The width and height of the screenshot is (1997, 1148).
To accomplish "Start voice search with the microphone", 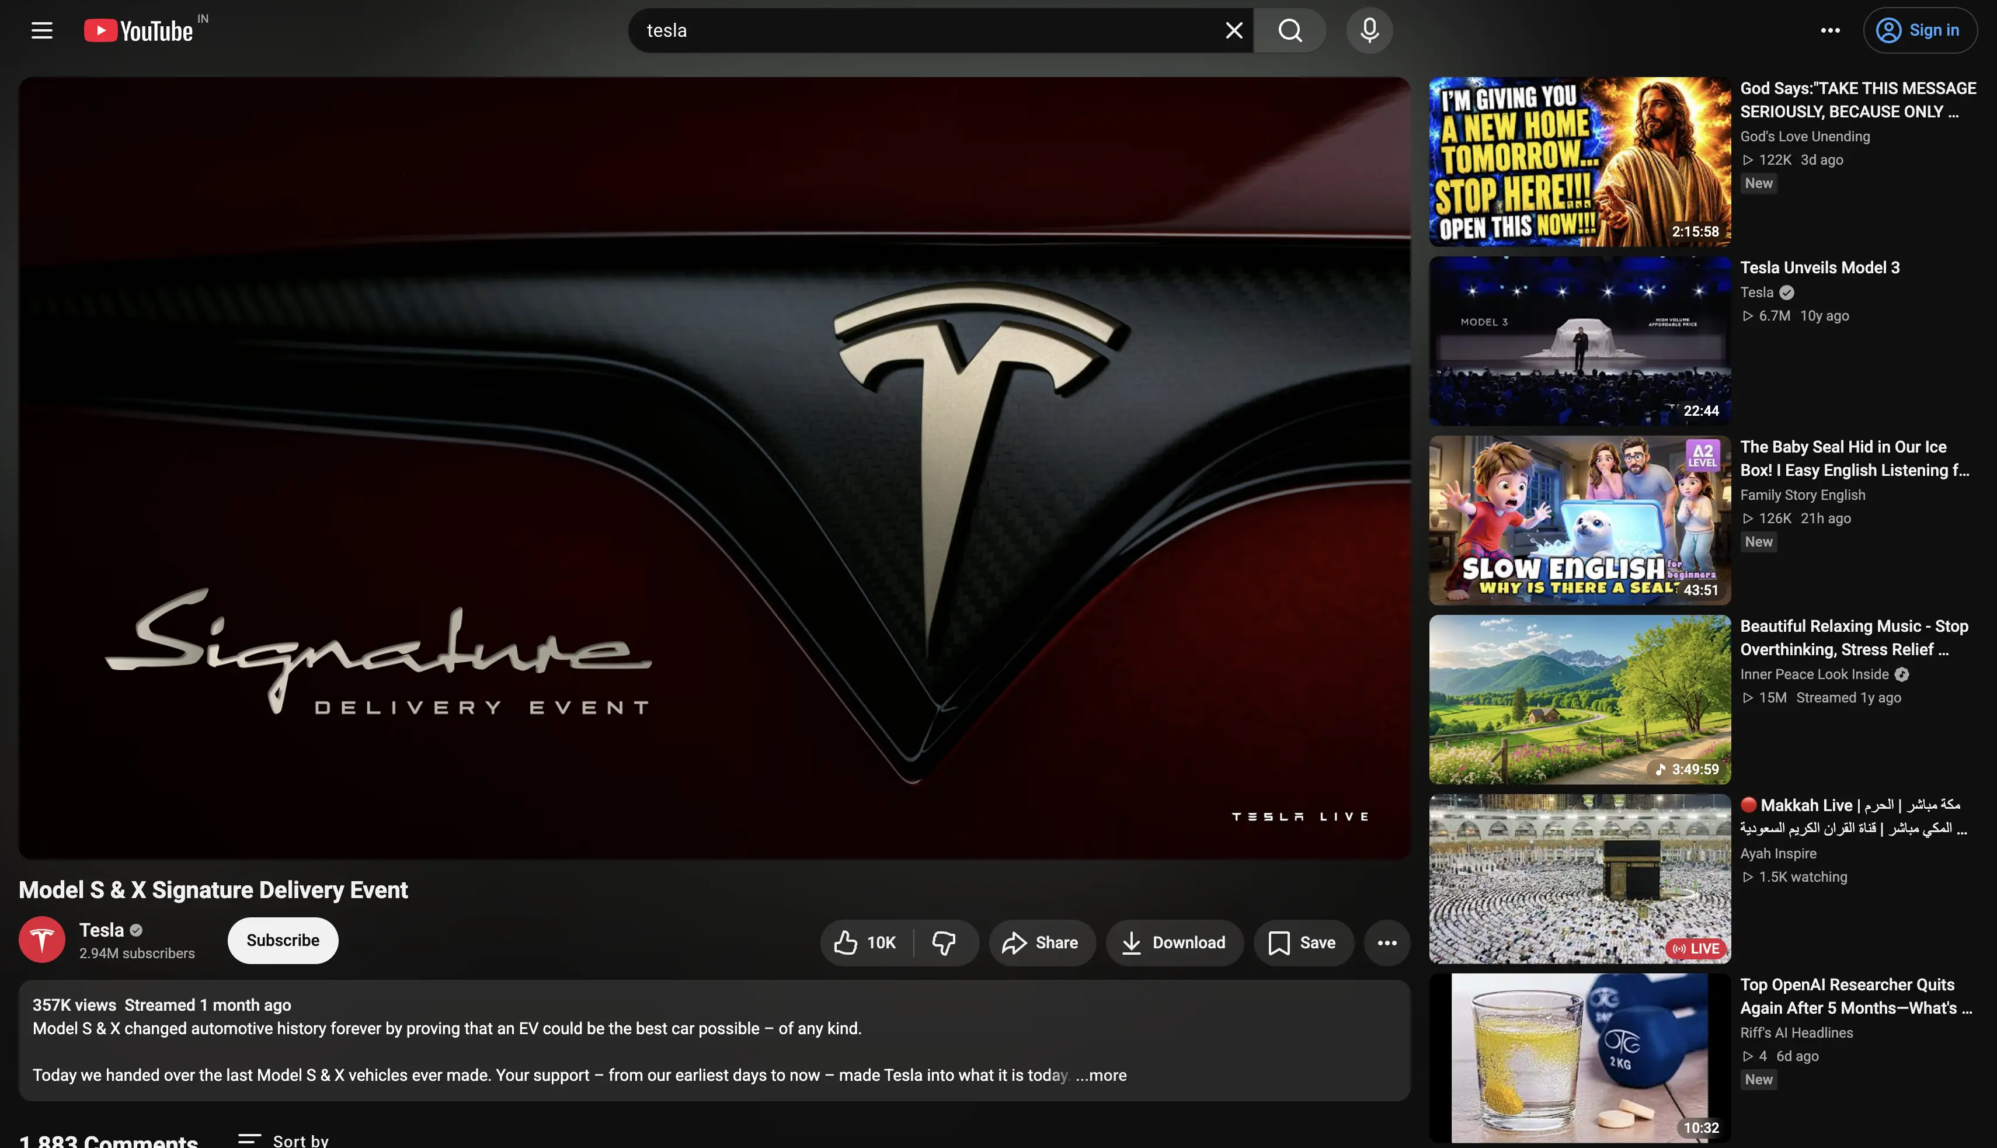I will pos(1369,31).
